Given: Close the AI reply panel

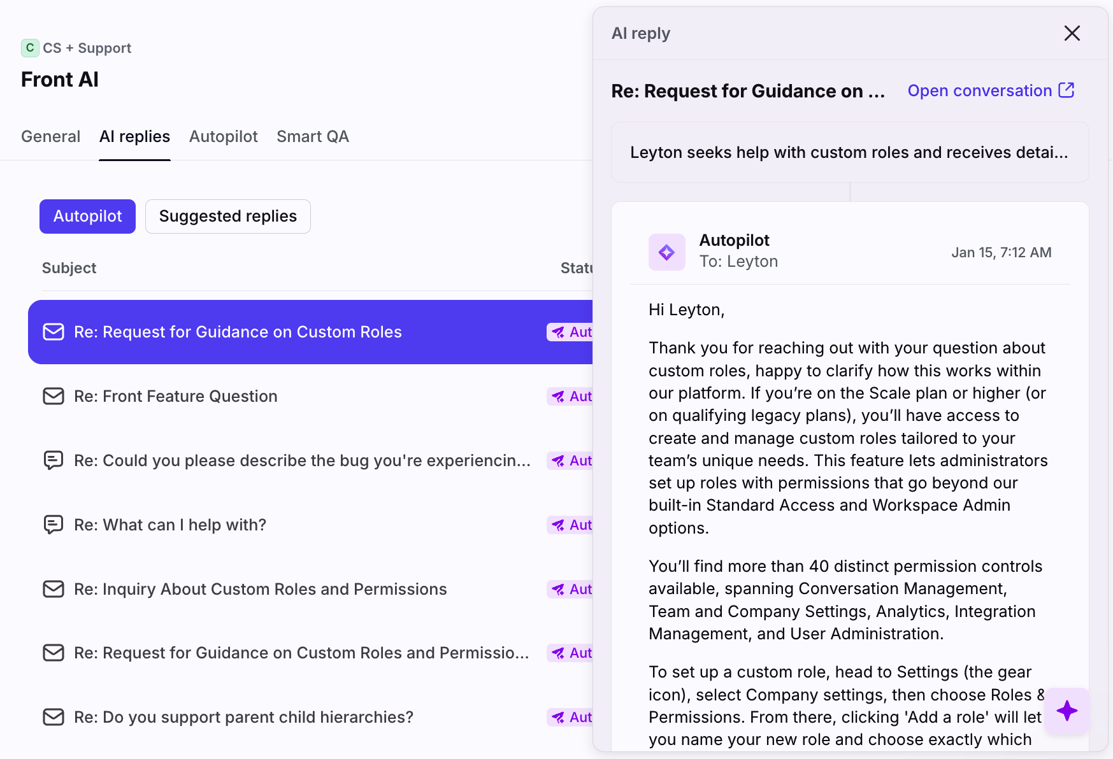Looking at the screenshot, I should 1072,33.
